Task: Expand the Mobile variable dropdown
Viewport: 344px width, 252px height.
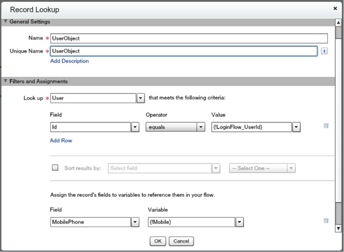Action: click(x=240, y=222)
